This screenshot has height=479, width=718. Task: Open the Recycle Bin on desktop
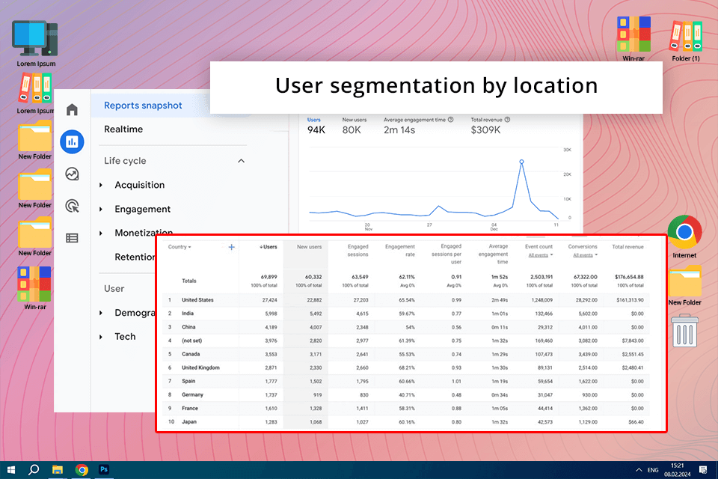click(x=684, y=330)
